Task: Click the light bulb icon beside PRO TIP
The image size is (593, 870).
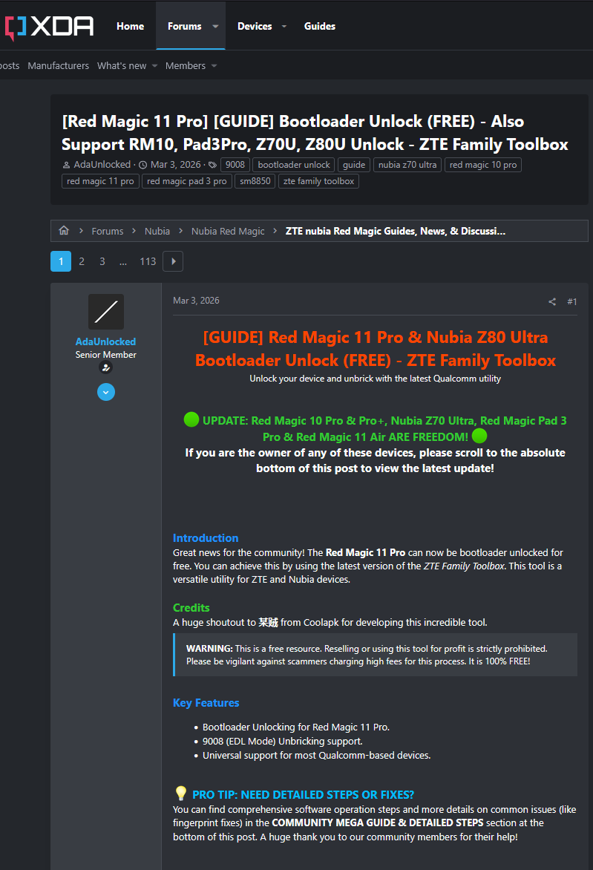Action: (x=181, y=793)
